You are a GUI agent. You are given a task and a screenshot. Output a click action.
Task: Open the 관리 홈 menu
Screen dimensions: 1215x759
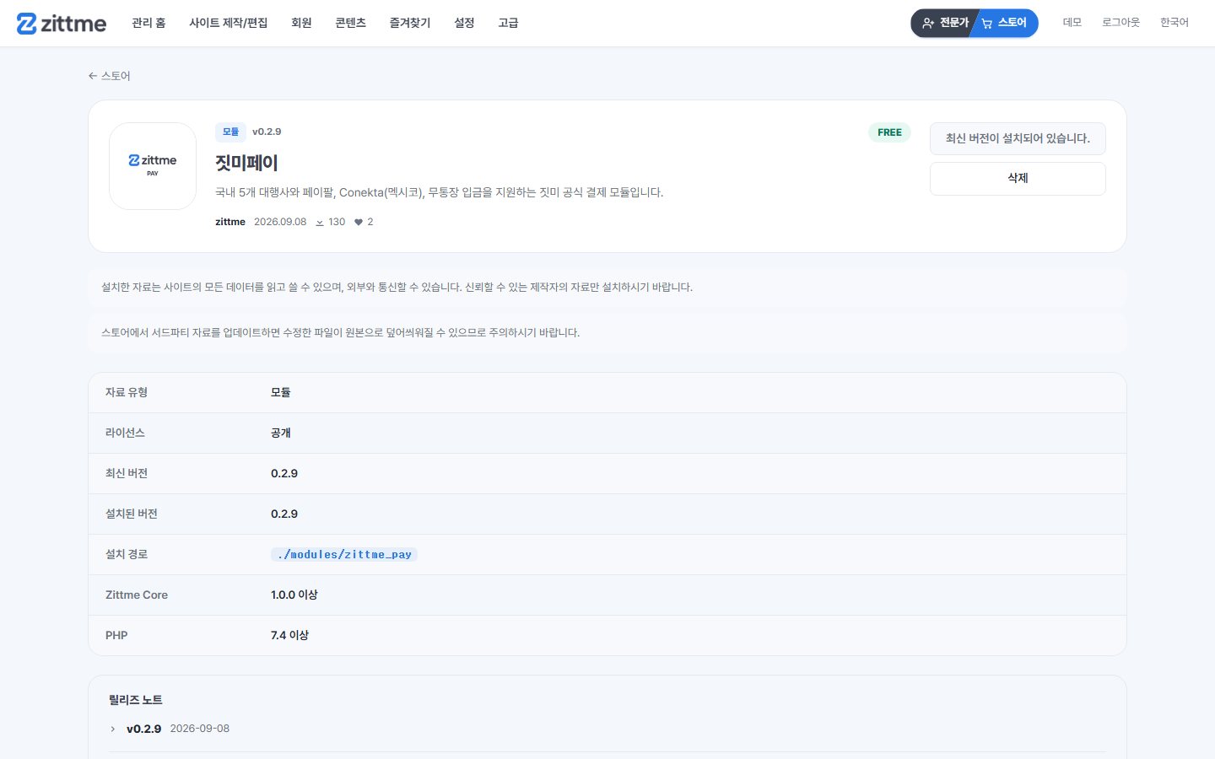point(148,23)
